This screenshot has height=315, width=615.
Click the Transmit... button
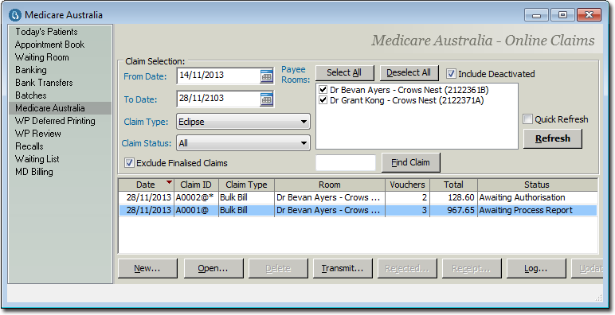pyautogui.click(x=343, y=268)
